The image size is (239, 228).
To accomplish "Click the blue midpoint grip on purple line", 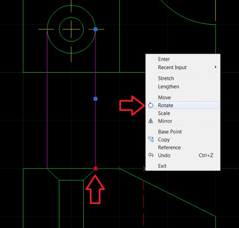I will click(x=96, y=99).
